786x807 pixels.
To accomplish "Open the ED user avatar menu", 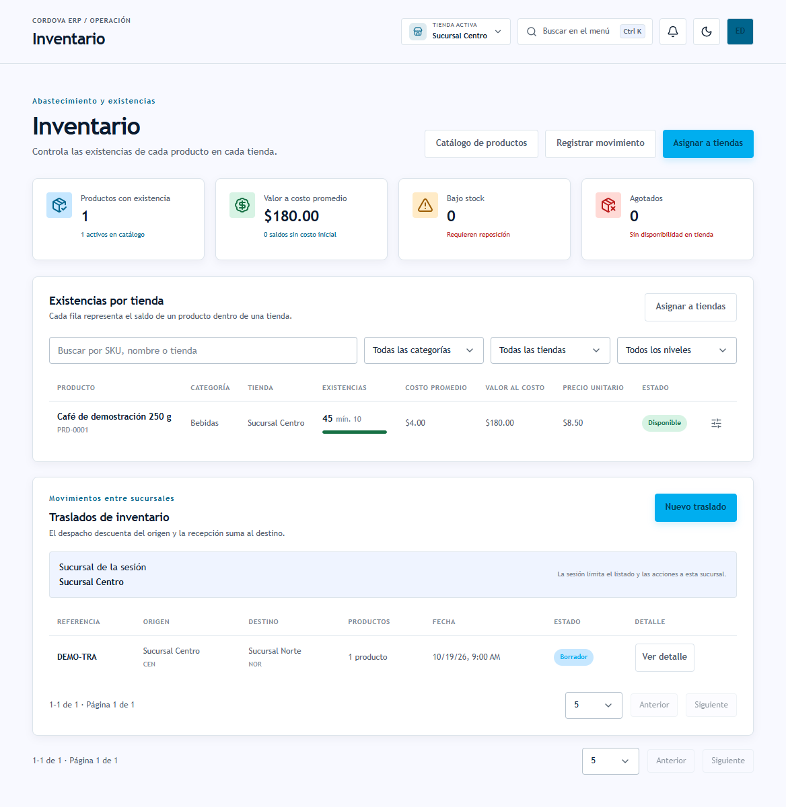I will (740, 32).
